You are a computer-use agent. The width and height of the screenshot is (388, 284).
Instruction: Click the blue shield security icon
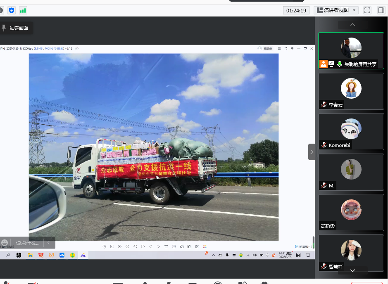click(12, 10)
